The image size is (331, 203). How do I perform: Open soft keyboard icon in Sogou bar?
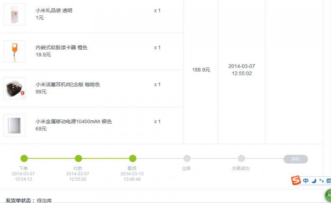tap(329, 181)
